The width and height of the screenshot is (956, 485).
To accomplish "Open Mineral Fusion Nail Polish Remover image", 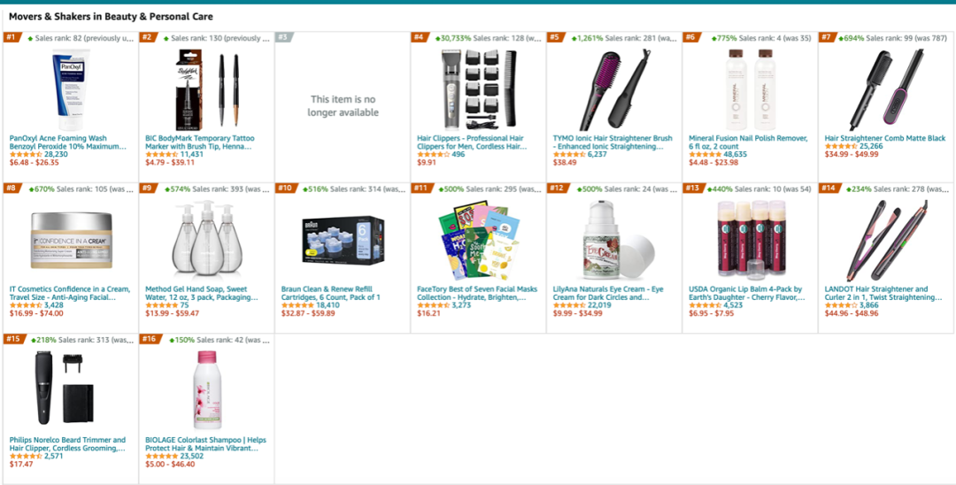I will tap(750, 89).
